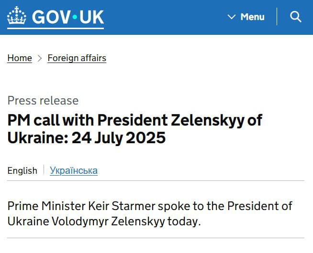This screenshot has height=253, width=313.
Task: Click the breadcrumb separator chevron
Action: tap(40, 58)
